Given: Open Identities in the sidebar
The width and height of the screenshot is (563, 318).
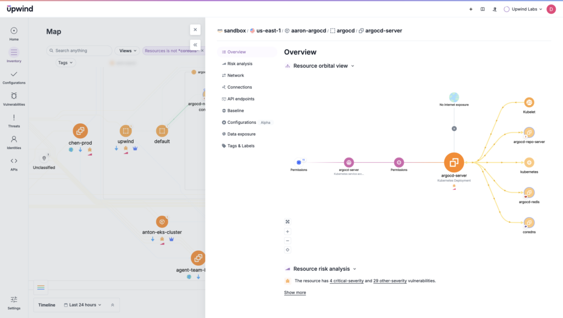Looking at the screenshot, I should [14, 142].
